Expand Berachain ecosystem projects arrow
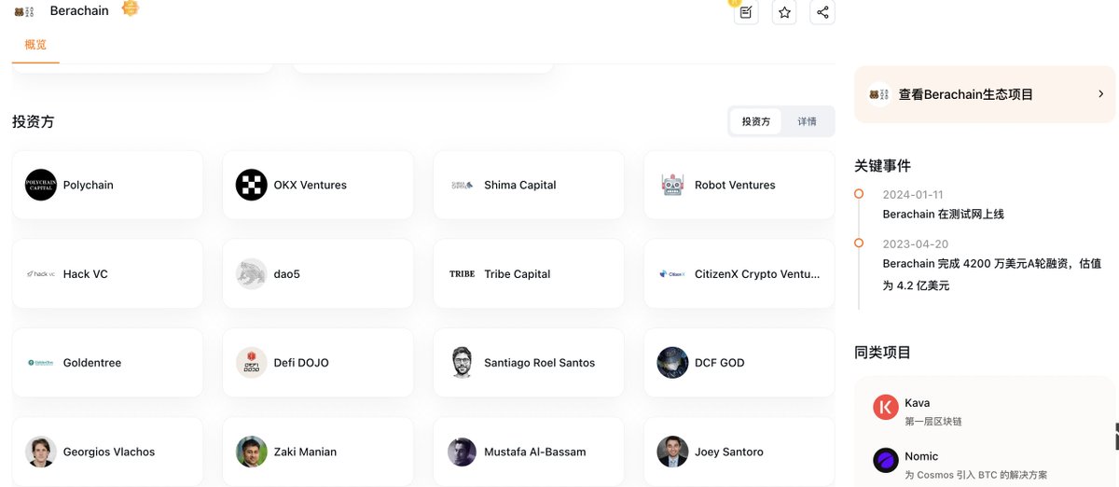Screen dimensions: 1119x487 tap(1100, 94)
